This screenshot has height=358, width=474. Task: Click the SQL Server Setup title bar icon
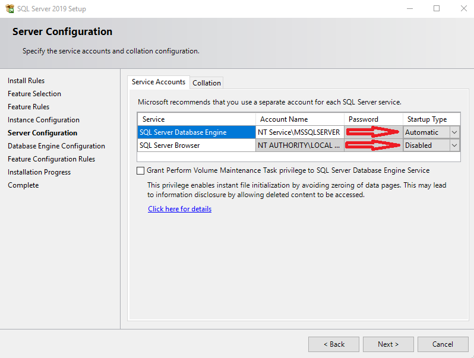coord(10,9)
